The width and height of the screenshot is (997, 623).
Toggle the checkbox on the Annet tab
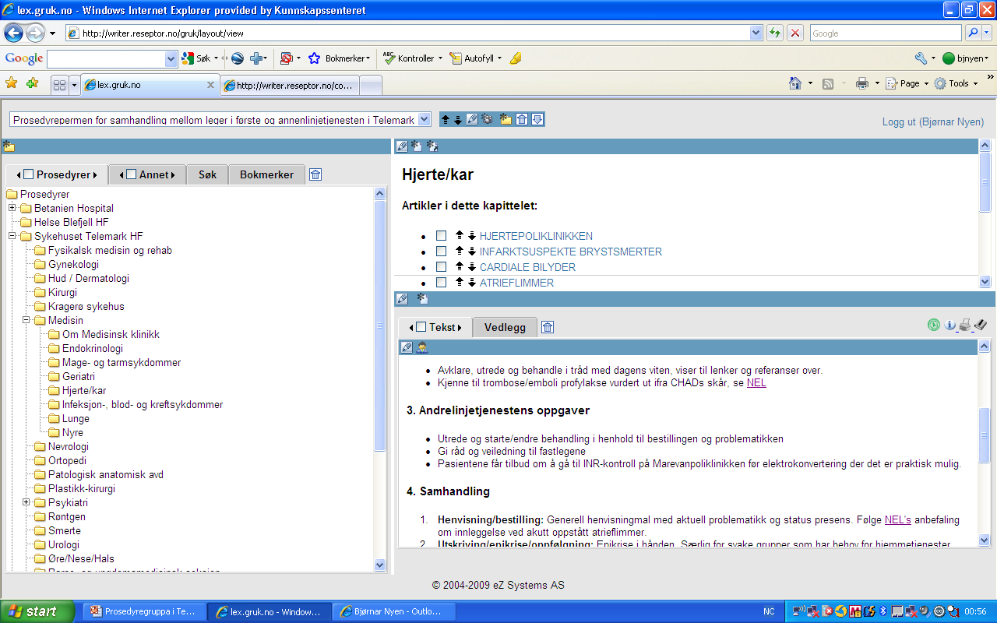tap(132, 174)
